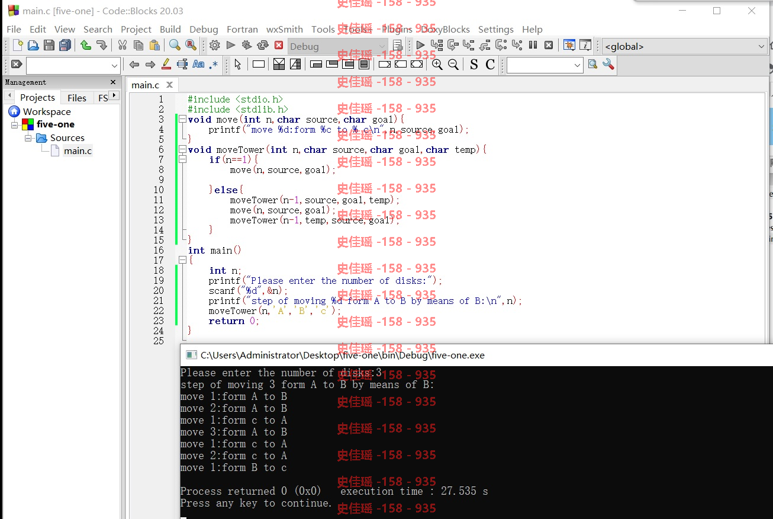Save the file with the Save icon

(49, 45)
